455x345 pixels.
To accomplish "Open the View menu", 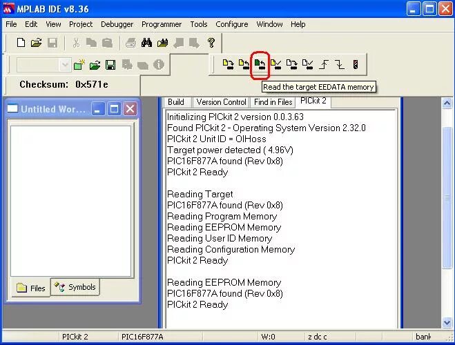I will click(x=53, y=24).
